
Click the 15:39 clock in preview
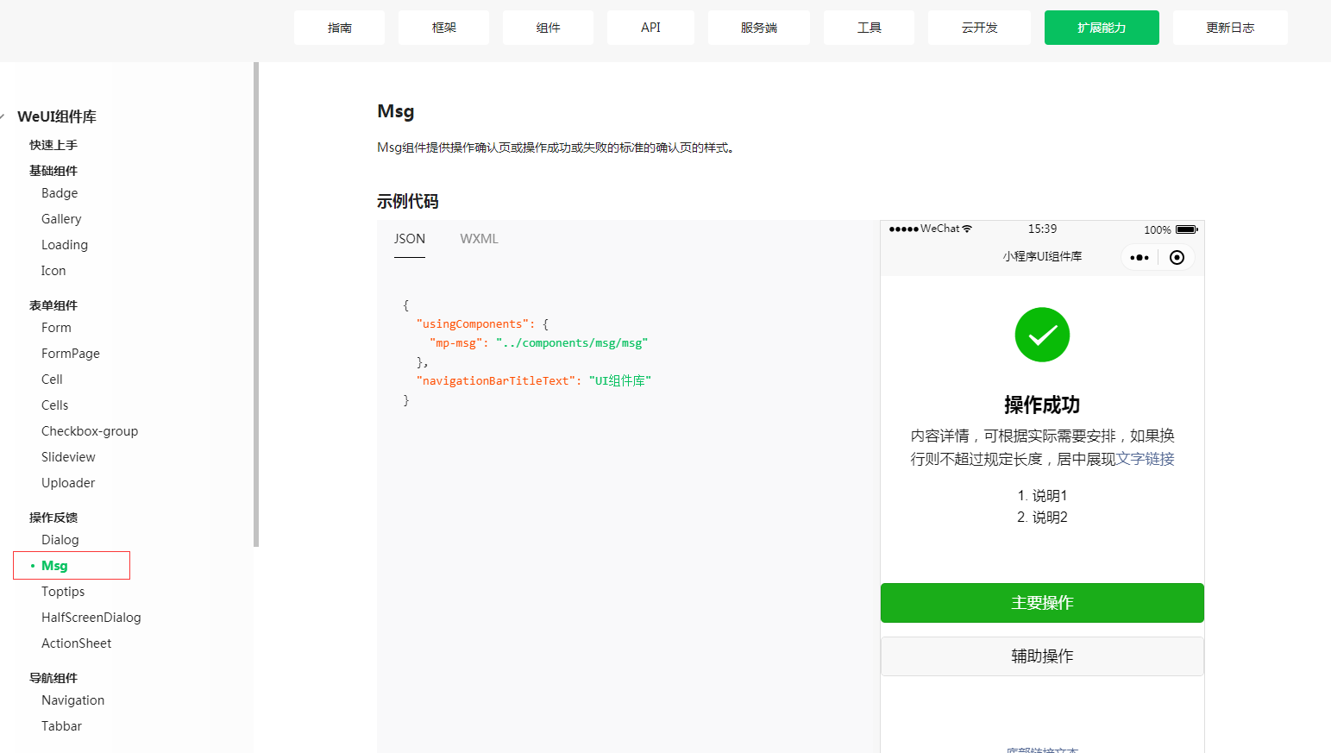click(1042, 229)
